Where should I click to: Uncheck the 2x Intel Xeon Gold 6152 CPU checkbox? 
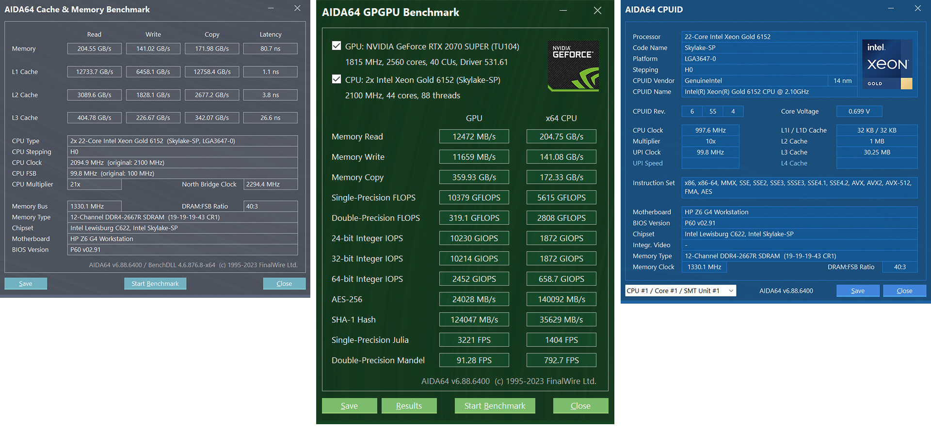pyautogui.click(x=337, y=79)
